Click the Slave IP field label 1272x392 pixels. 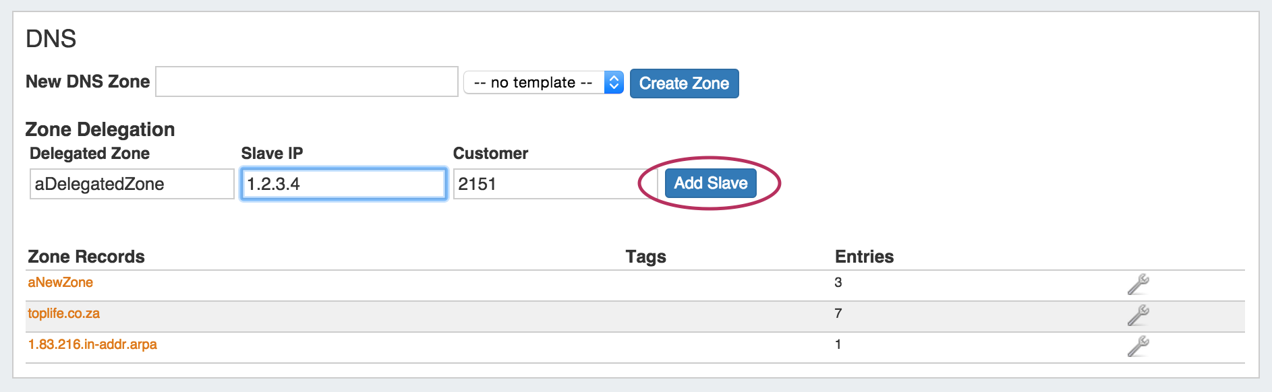point(272,154)
